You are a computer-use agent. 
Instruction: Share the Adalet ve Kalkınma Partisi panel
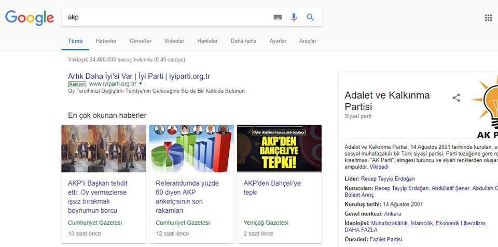[457, 98]
